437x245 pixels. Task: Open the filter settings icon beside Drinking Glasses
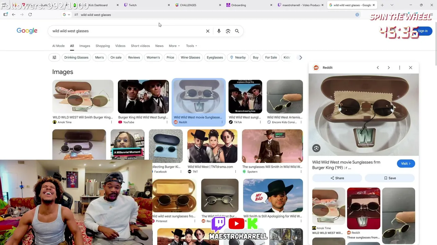tap(54, 58)
